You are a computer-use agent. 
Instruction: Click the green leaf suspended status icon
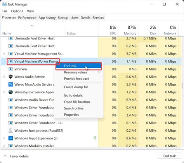[x=95, y=138]
